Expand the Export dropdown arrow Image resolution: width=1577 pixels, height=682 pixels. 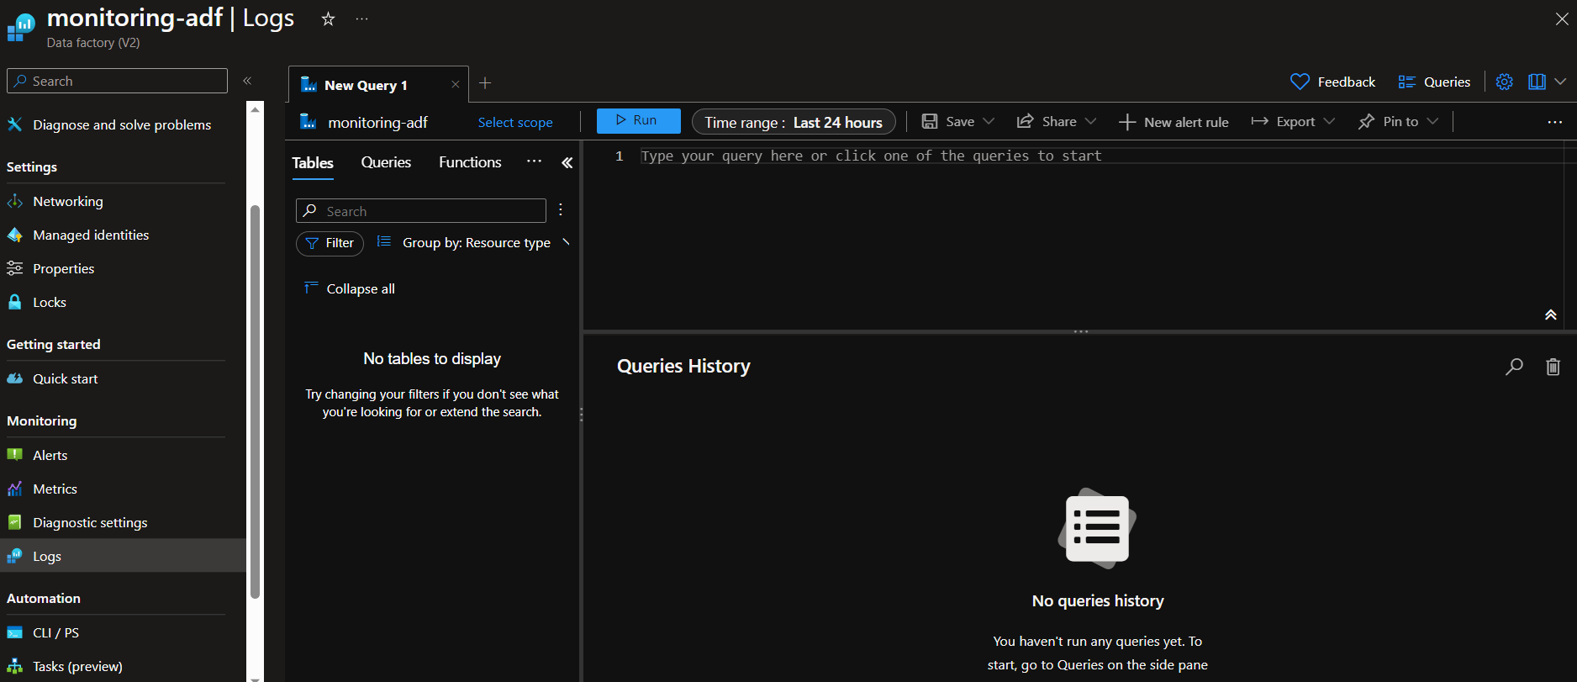(1329, 121)
